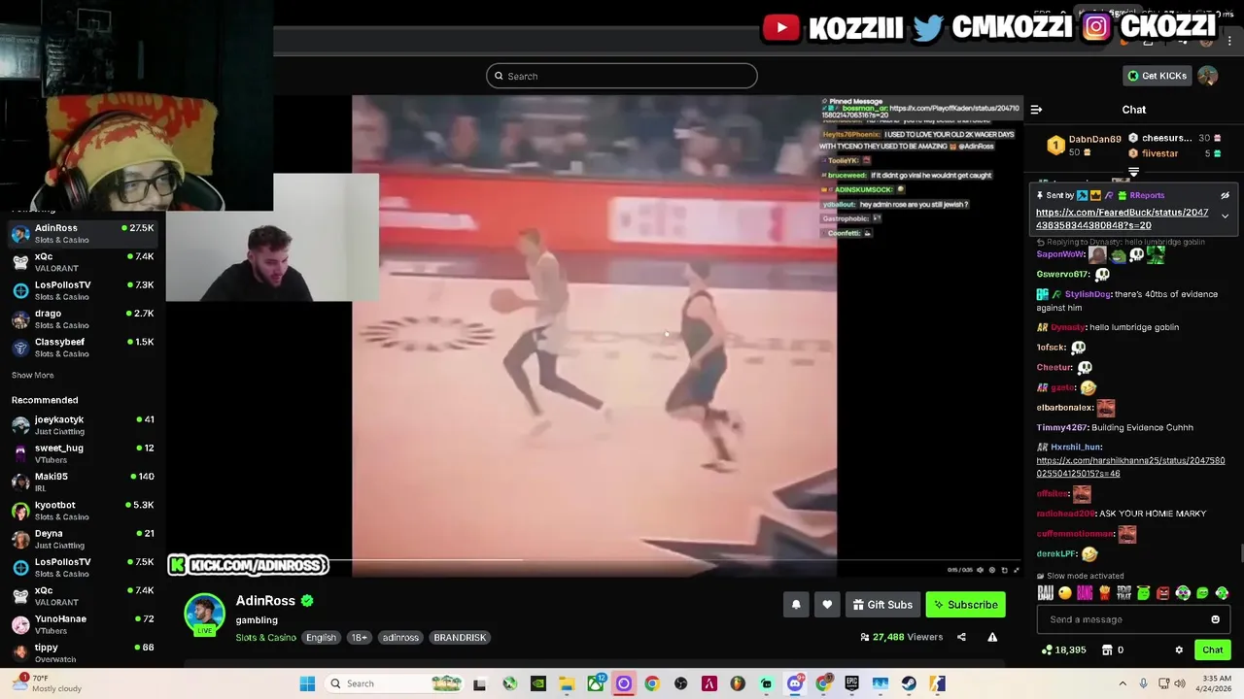Viewport: 1244px width, 699px height.
Task: Select AdinRoss in the sidebar
Action: [83, 233]
